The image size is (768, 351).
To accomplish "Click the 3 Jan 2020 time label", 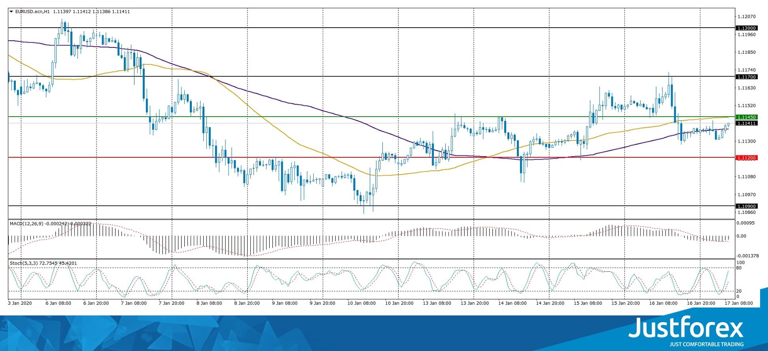I will 19,303.
